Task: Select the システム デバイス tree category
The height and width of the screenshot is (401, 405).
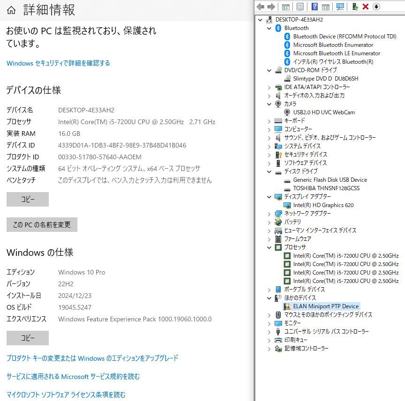Action: click(x=302, y=146)
